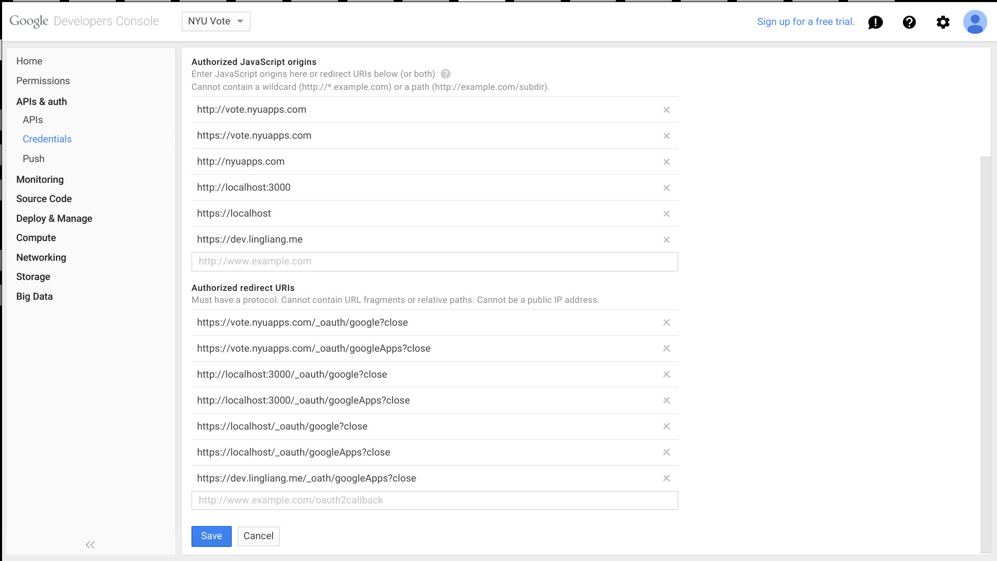The image size is (997, 561).
Task: Open the help question mark icon in header
Action: point(909,22)
